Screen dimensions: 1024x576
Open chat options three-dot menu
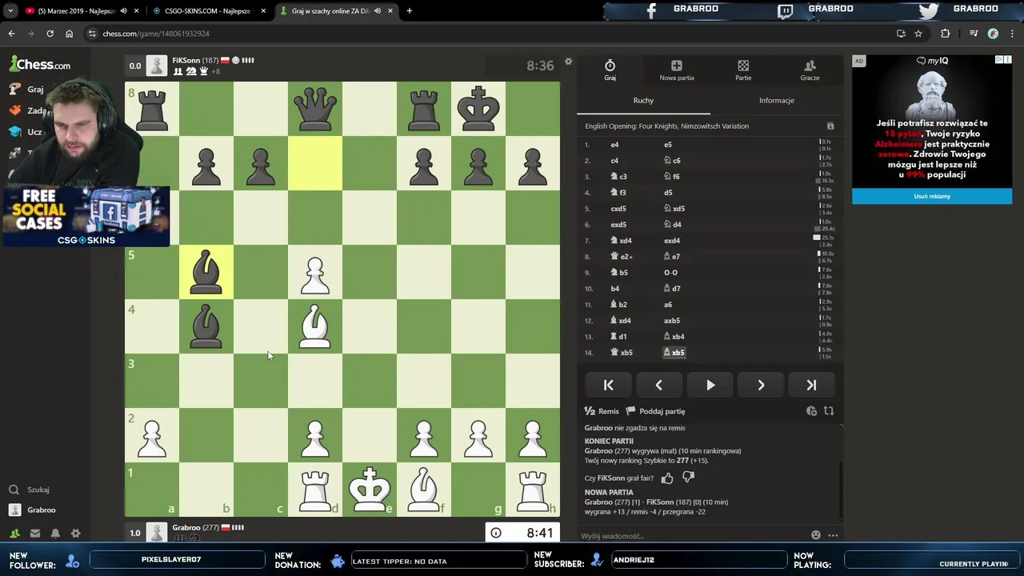click(833, 535)
